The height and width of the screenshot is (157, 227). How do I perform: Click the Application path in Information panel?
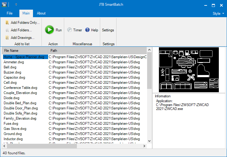(x=182, y=107)
